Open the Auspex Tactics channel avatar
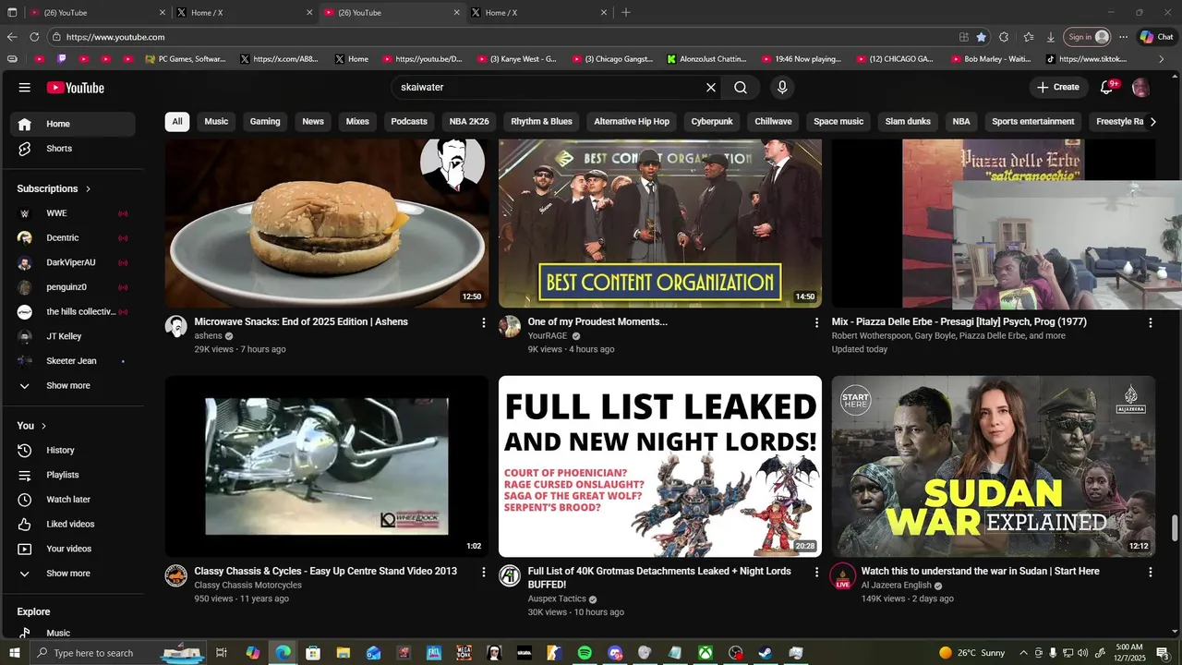Viewport: 1182px width, 665px height. 510,575
